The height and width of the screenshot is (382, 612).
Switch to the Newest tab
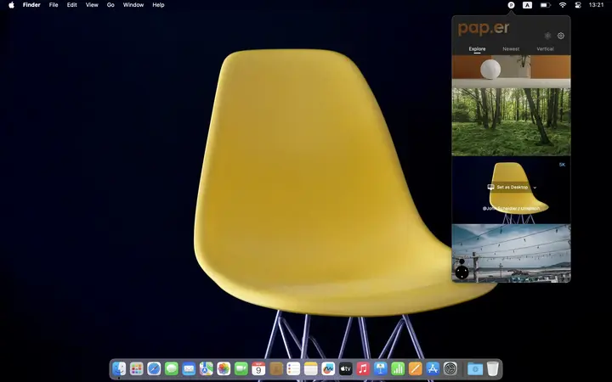(x=511, y=49)
